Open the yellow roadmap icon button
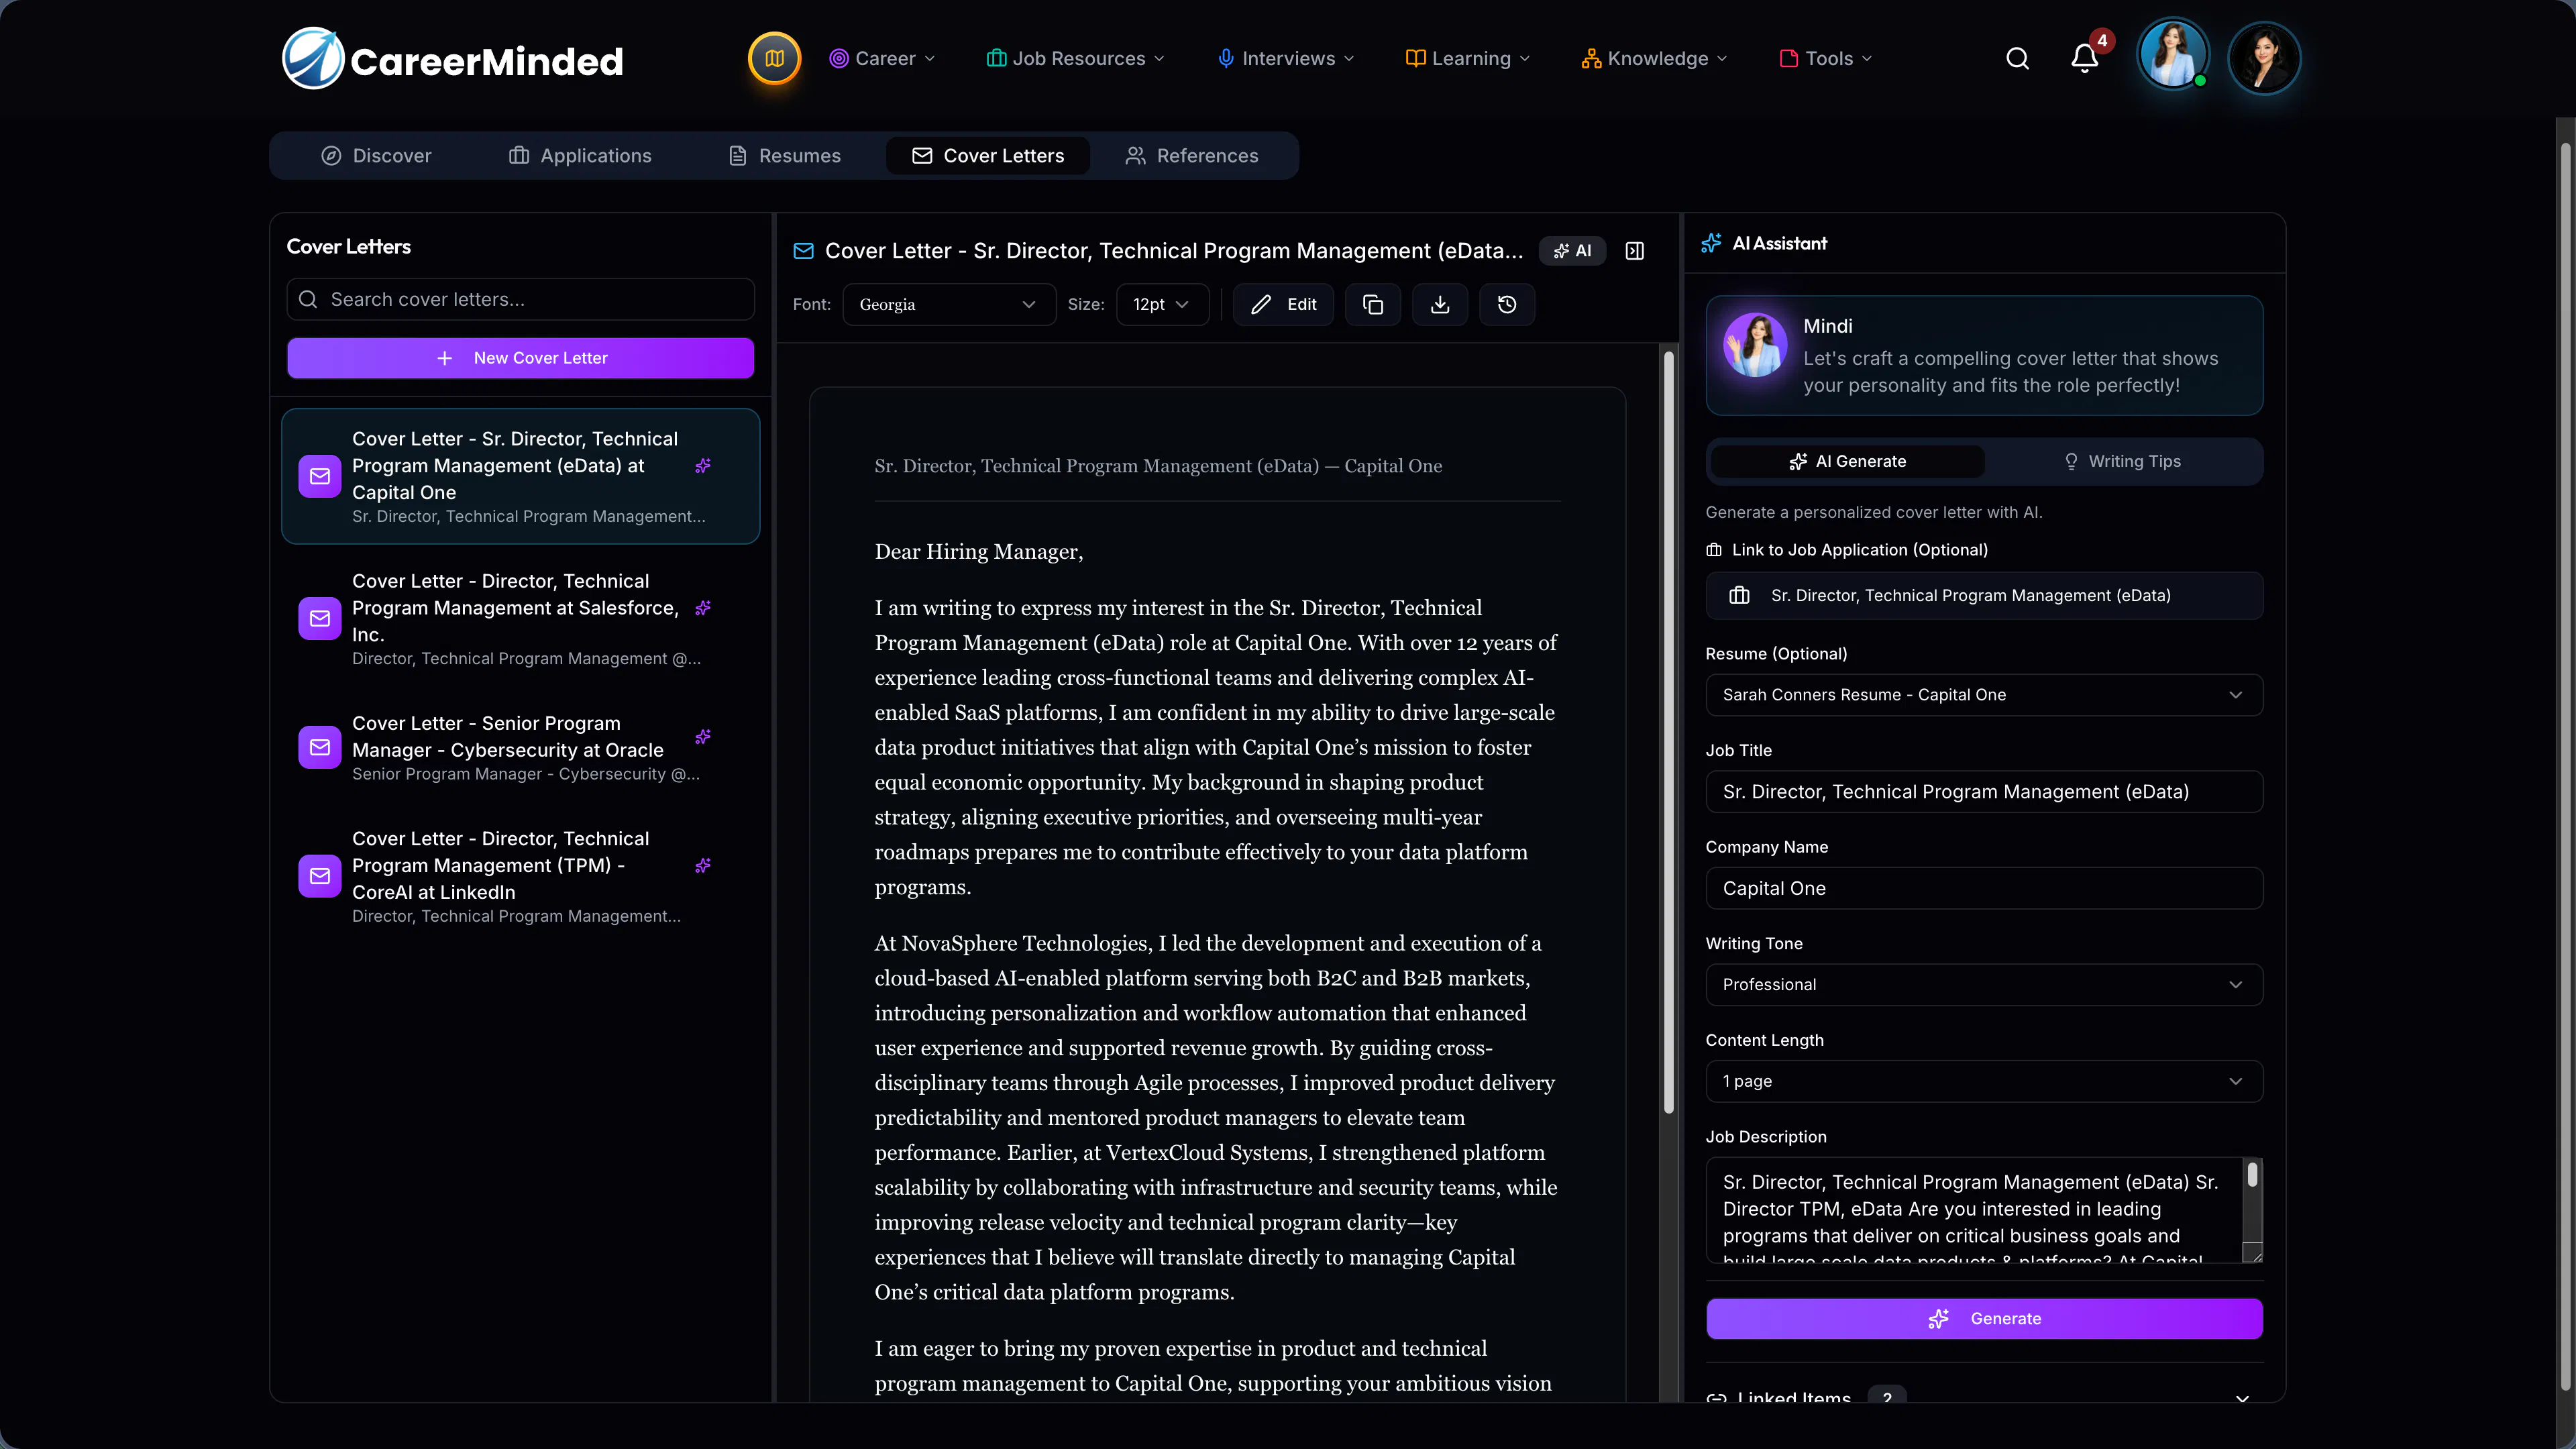2576x1449 pixels. [x=774, y=59]
